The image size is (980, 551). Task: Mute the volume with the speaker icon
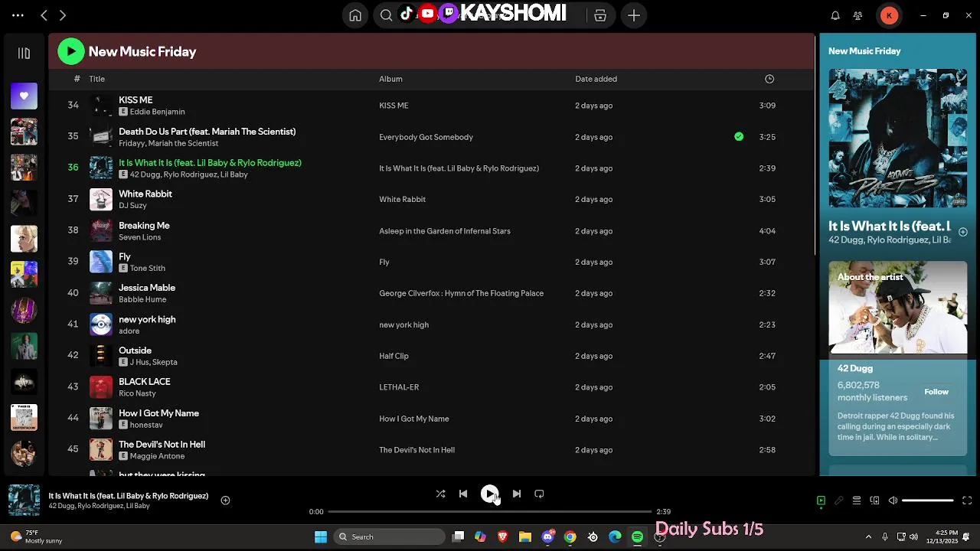click(x=893, y=500)
